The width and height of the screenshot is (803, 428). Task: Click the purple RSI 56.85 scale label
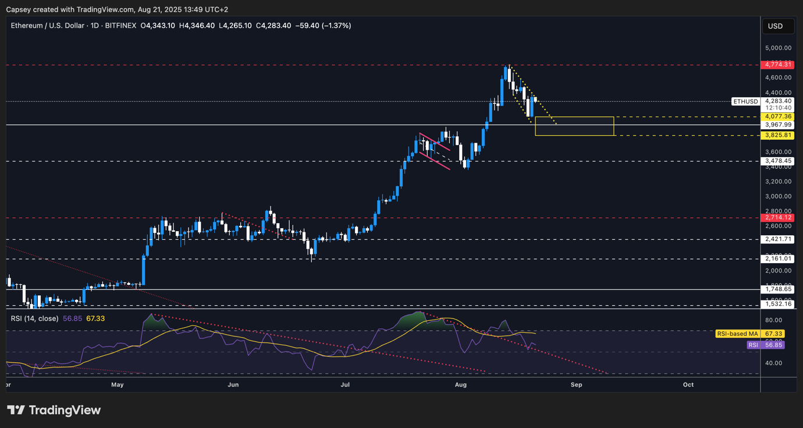click(x=768, y=345)
